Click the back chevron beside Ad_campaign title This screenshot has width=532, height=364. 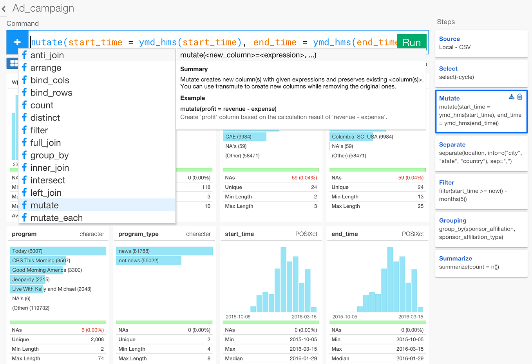[4, 8]
